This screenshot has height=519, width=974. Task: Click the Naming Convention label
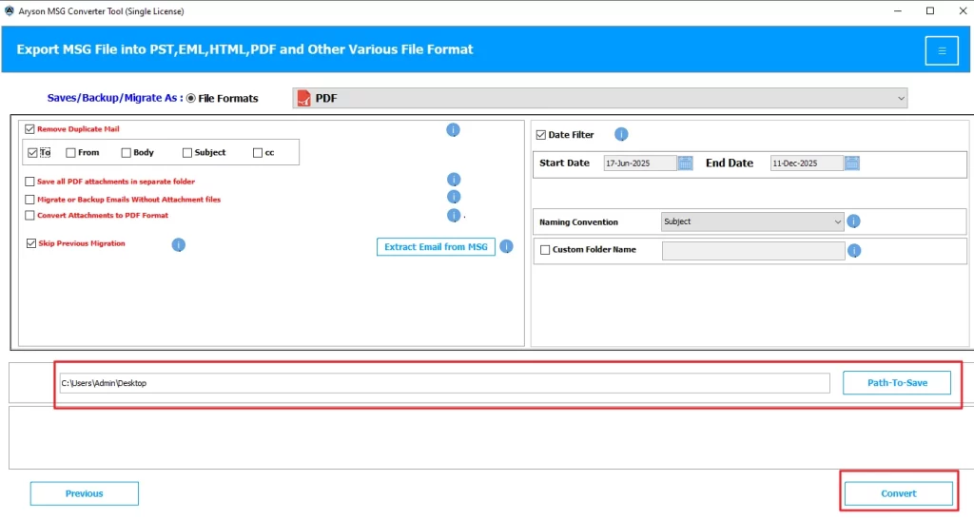coord(578,222)
